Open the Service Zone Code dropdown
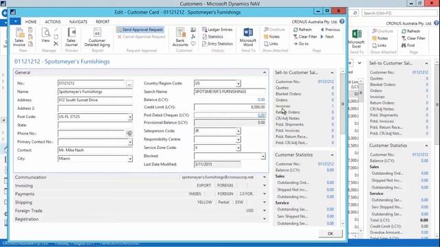Screen dimensions: 440x247 [x=239, y=148]
